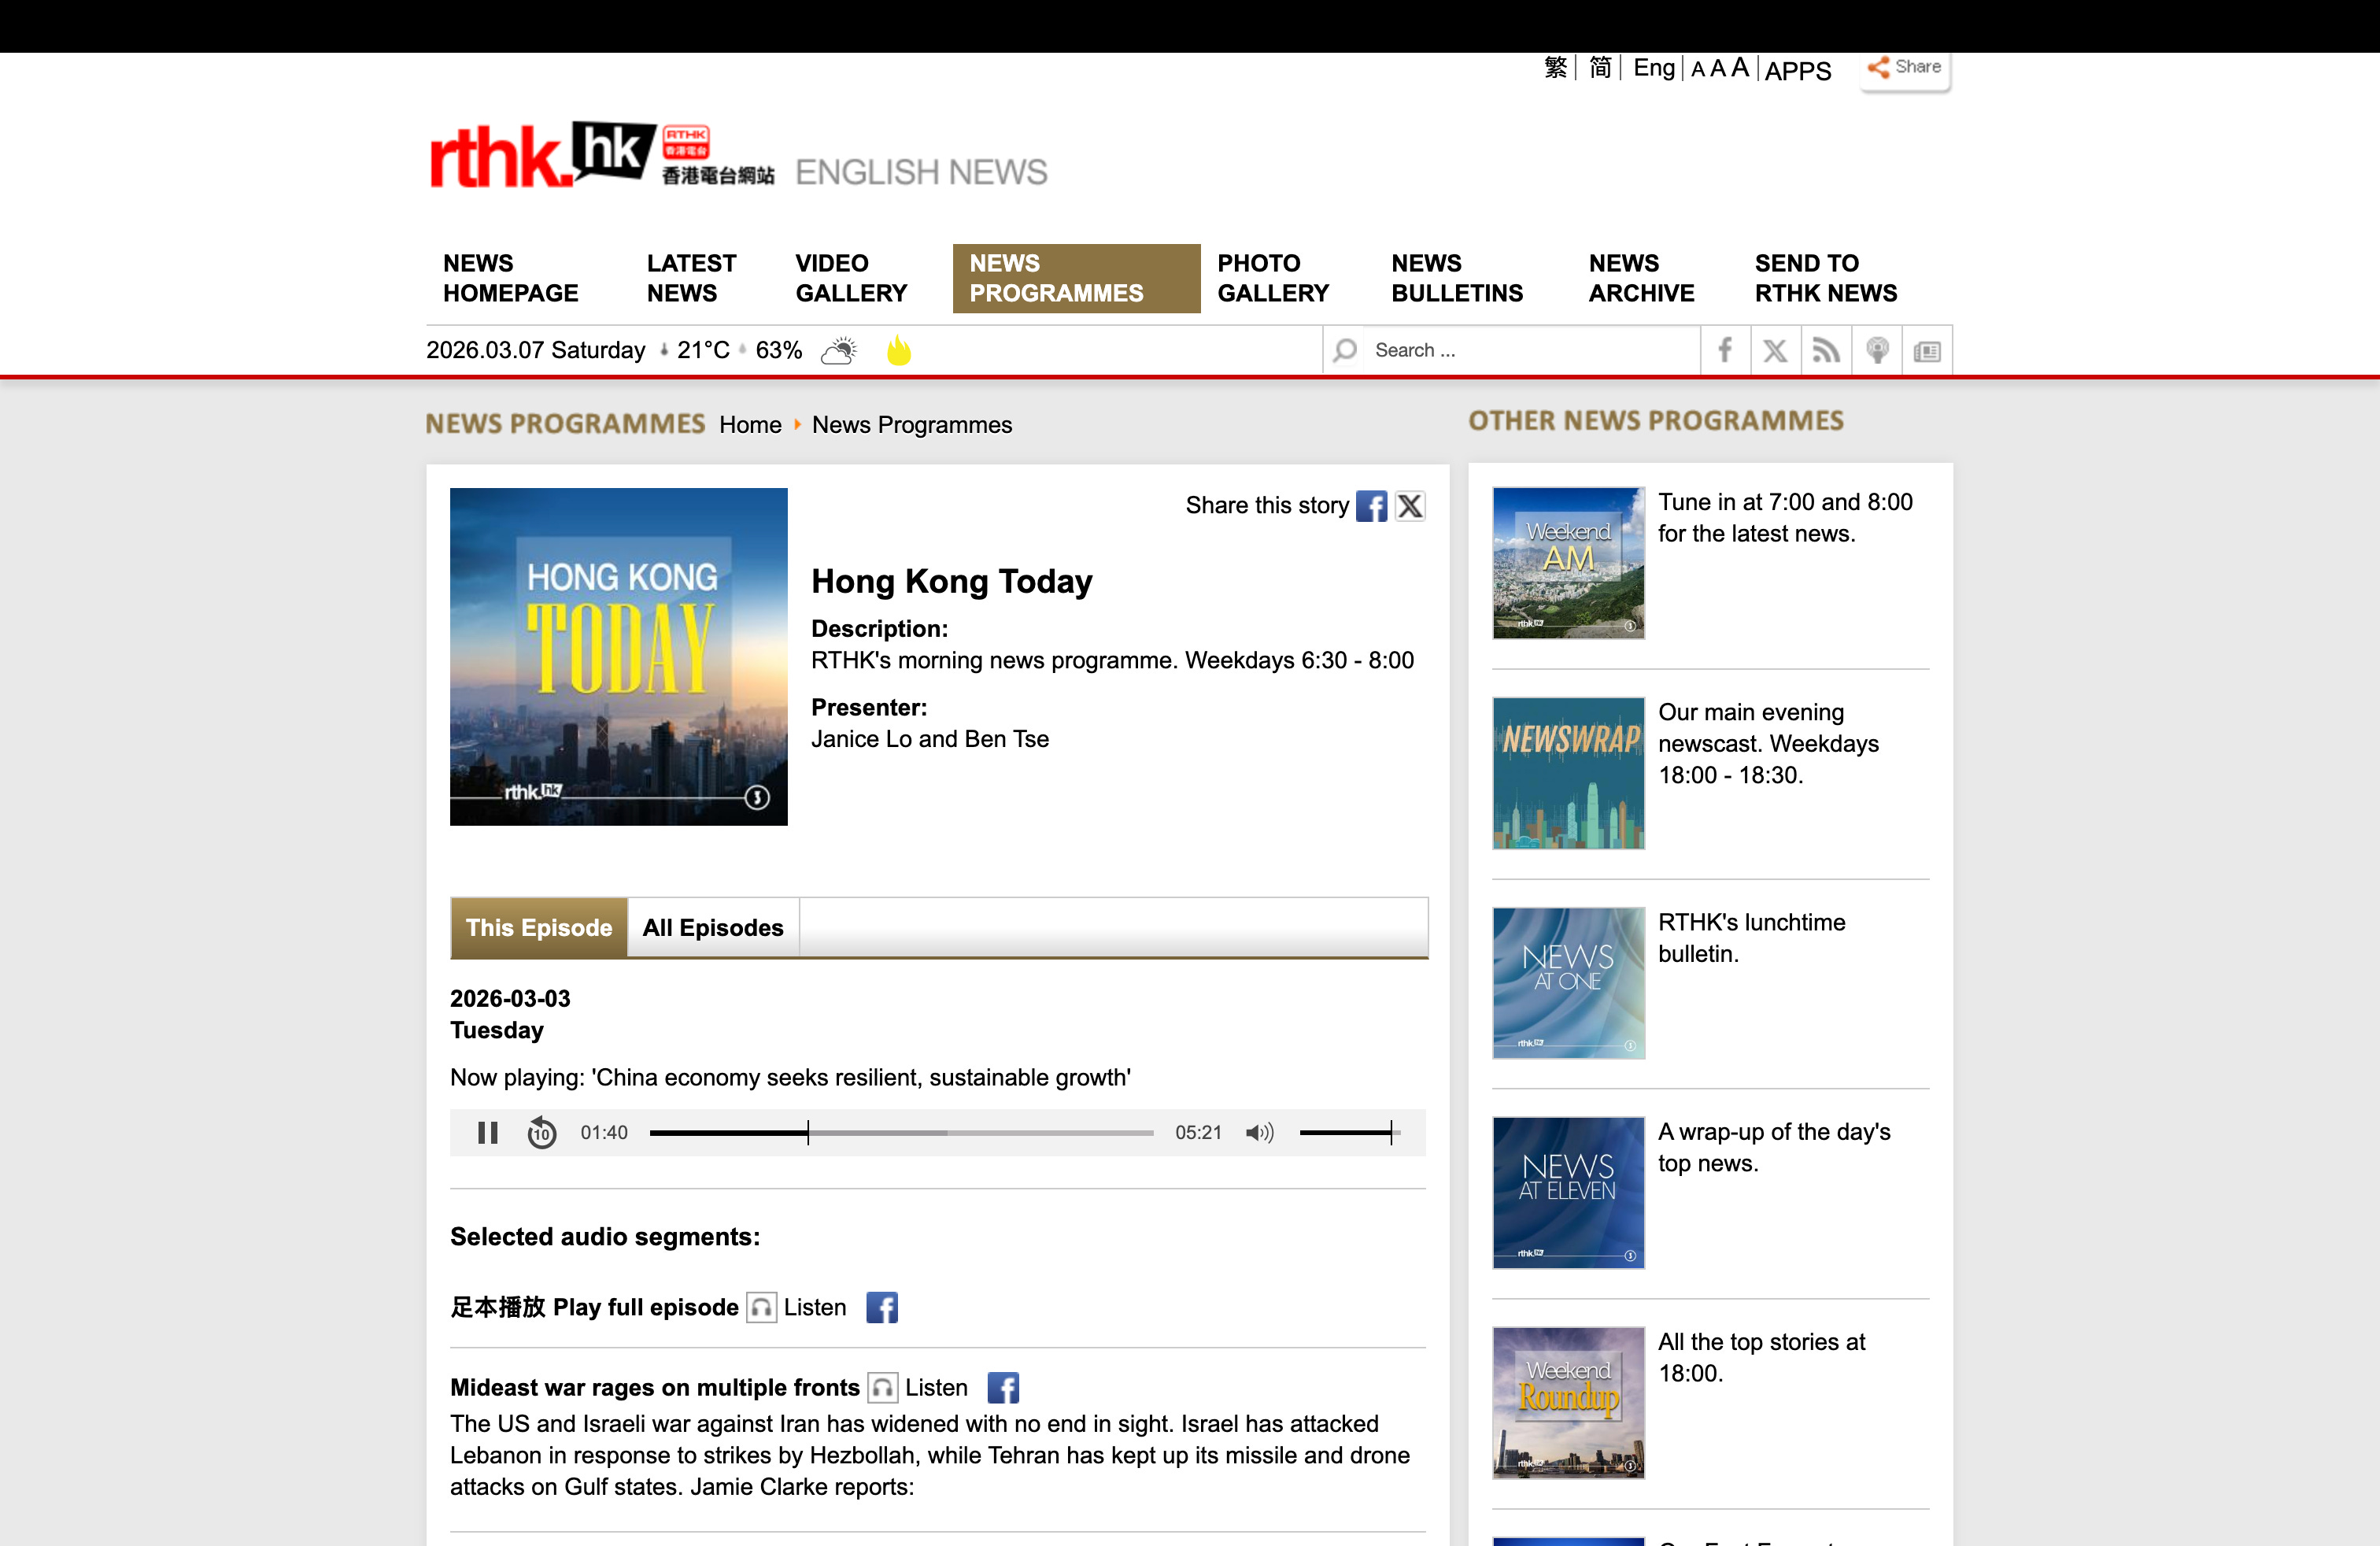
Task: Pause the audio player
Action: [487, 1132]
